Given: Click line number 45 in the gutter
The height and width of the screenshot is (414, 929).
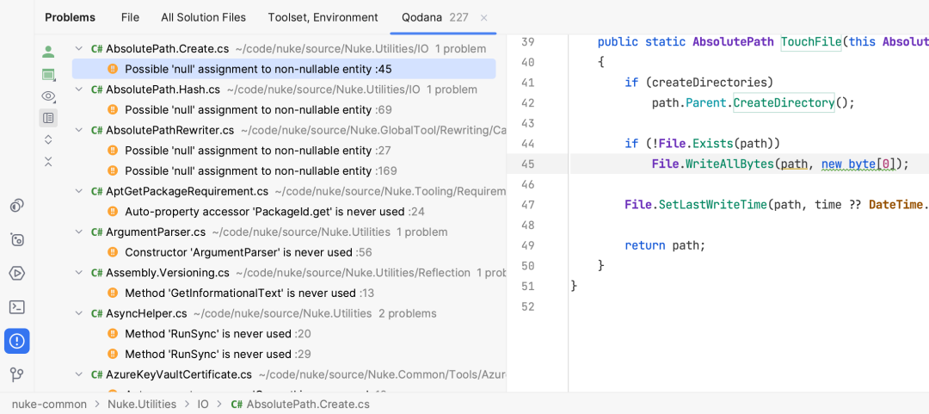Looking at the screenshot, I should tap(528, 164).
